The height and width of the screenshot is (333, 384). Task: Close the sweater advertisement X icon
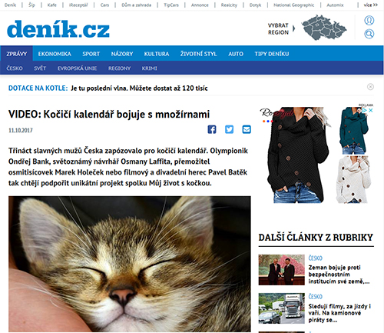[x=370, y=110]
